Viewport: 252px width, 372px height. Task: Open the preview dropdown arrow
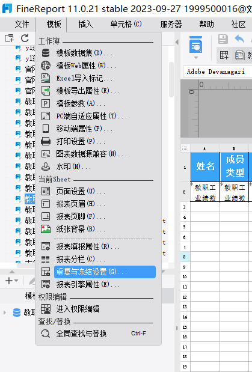pos(195,58)
